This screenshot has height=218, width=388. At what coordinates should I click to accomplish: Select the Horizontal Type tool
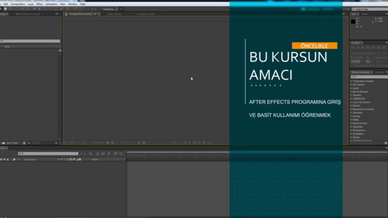[x=45, y=9]
